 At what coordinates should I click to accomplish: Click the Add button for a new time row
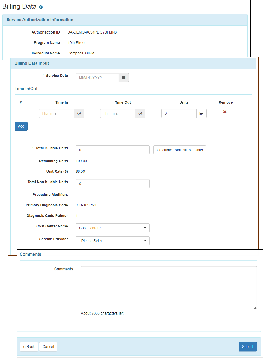coord(21,126)
